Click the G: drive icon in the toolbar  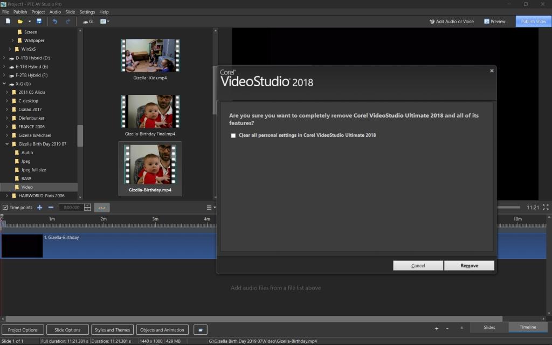pyautogui.click(x=88, y=22)
